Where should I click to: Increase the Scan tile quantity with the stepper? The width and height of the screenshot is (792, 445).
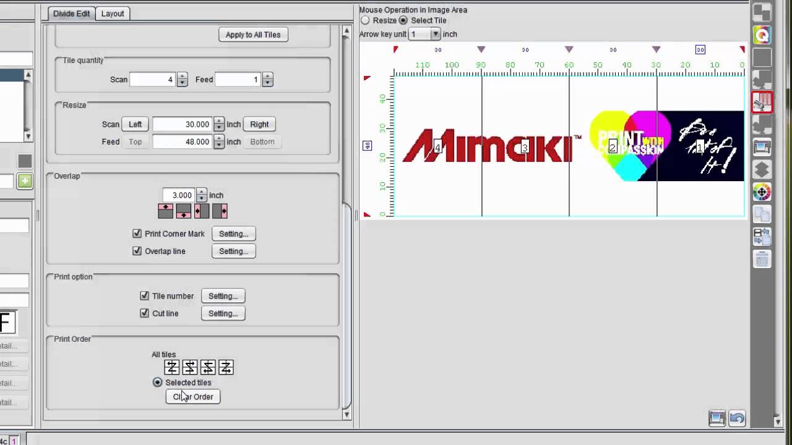182,76
